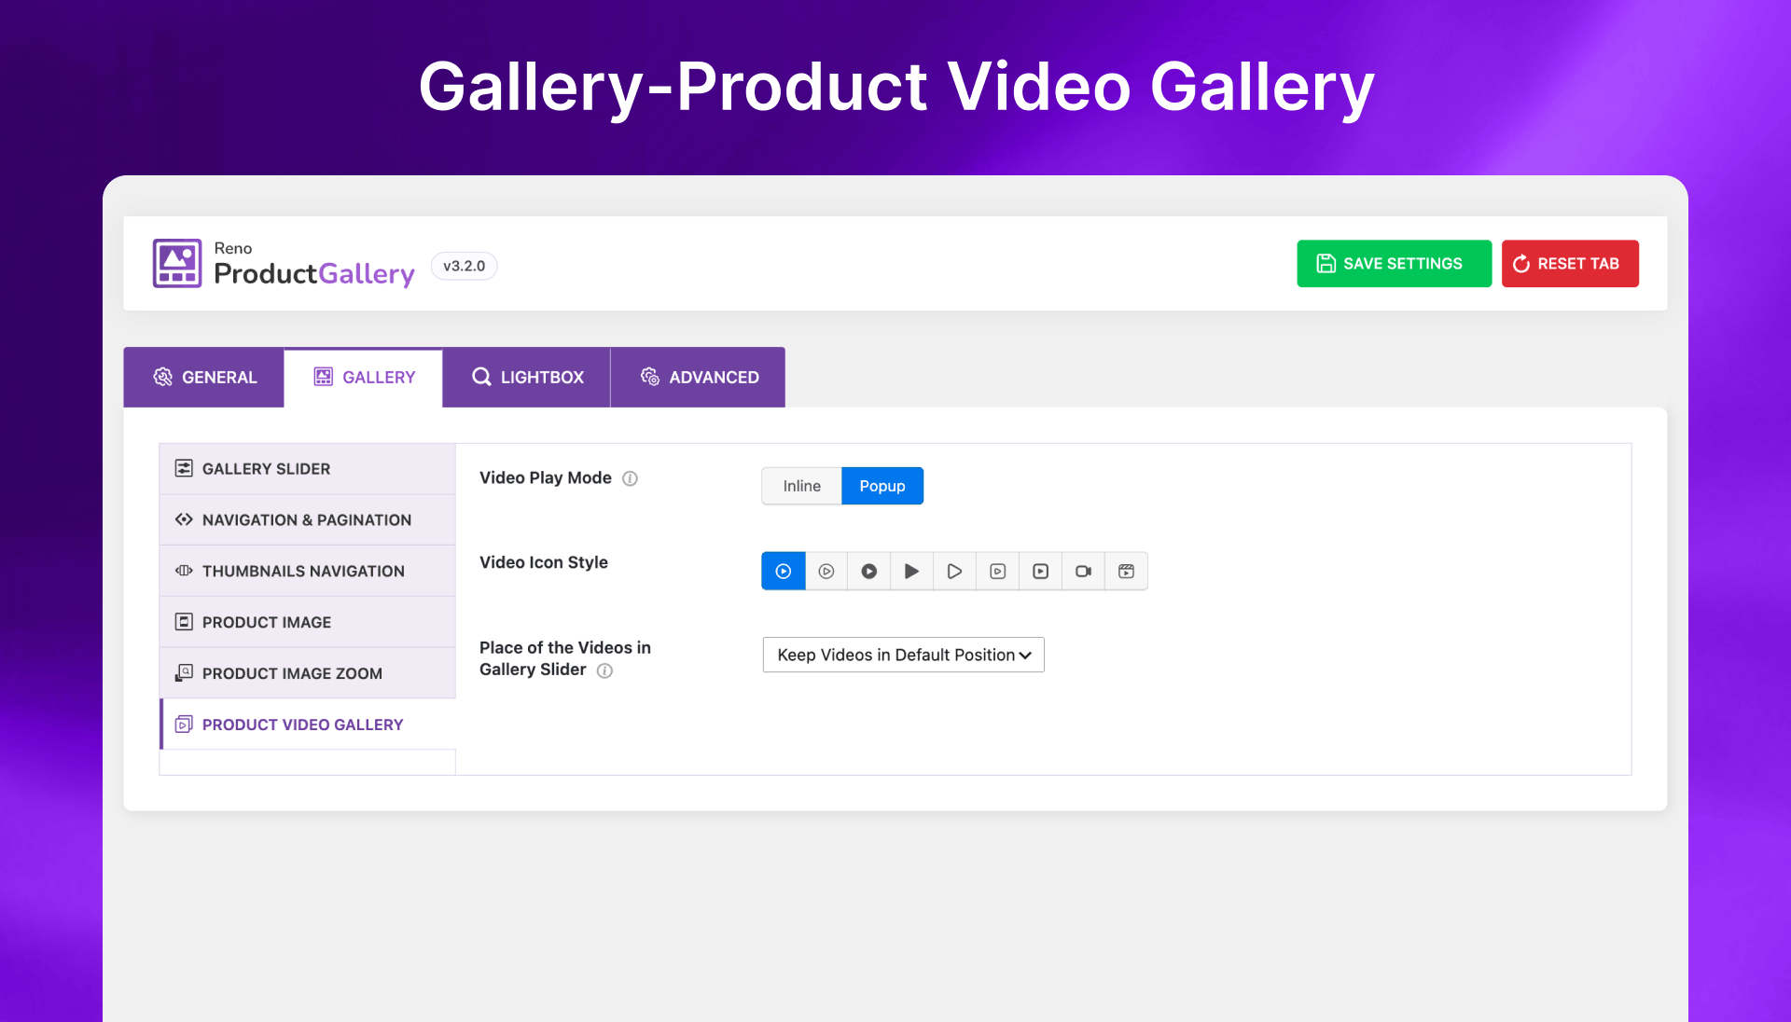Click the Reno ProductGallery logo icon

point(177,264)
